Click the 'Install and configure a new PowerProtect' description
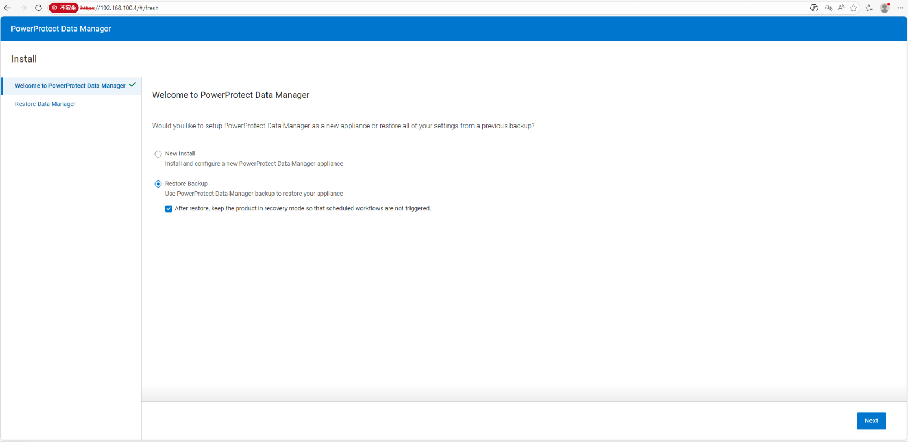The width and height of the screenshot is (908, 442). pyautogui.click(x=254, y=164)
